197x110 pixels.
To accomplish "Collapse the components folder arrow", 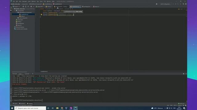I will 15,11.
